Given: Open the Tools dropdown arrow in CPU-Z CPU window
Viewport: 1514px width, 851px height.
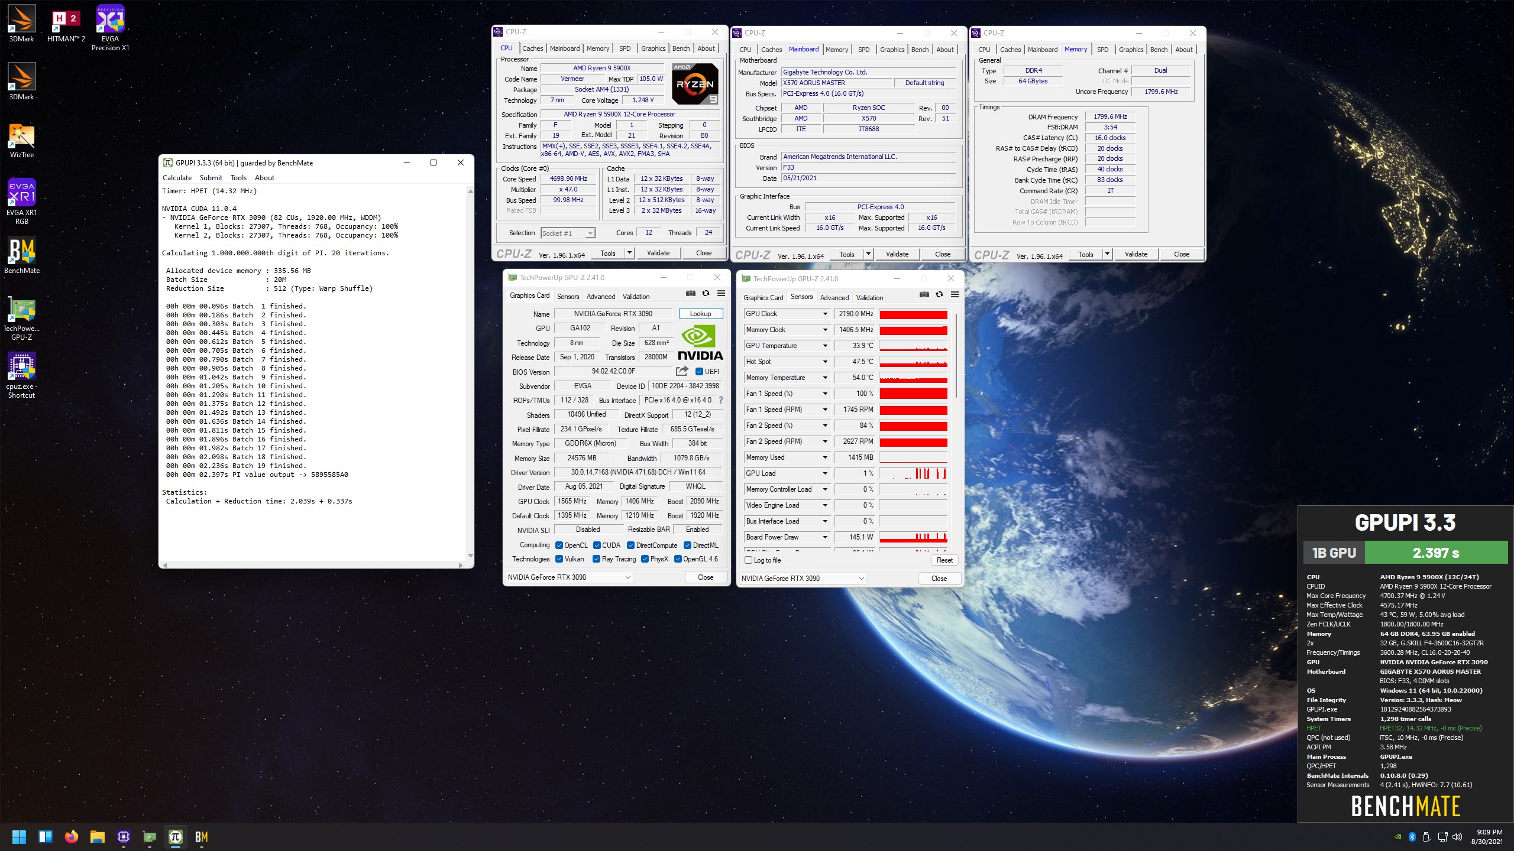Looking at the screenshot, I should [x=629, y=253].
